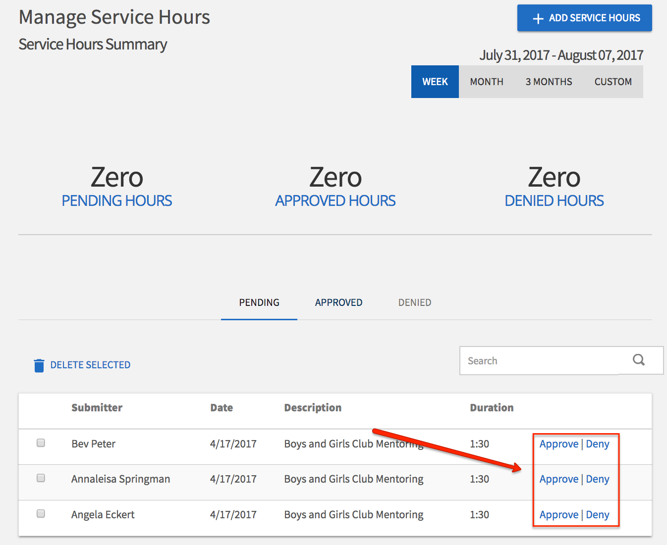Screen dimensions: 667x545
Task: Tick the checkbox next to Angela Eckert
Action: 41,513
